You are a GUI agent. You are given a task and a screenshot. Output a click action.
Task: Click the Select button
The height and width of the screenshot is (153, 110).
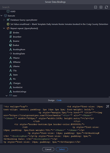coord(62,149)
